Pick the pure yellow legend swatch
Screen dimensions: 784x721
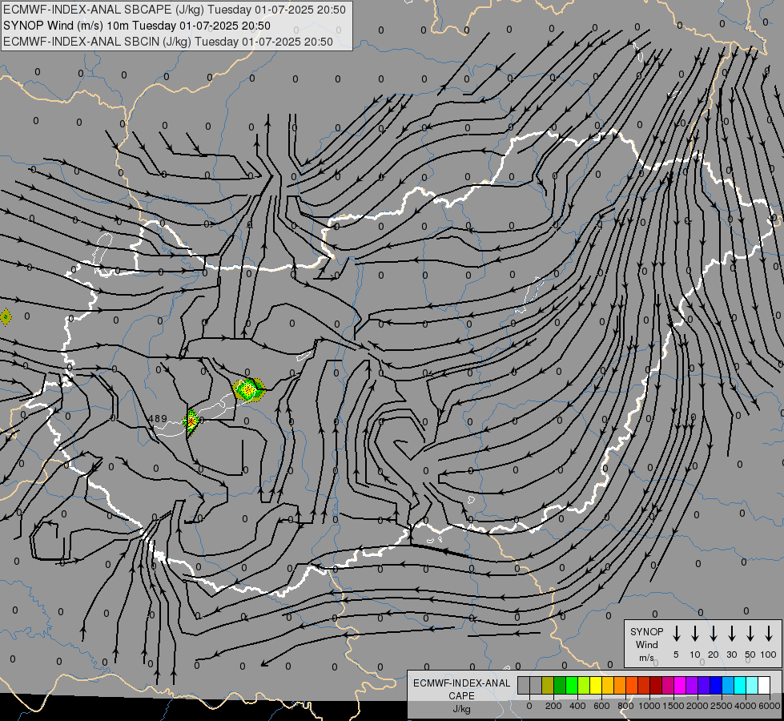pos(596,686)
